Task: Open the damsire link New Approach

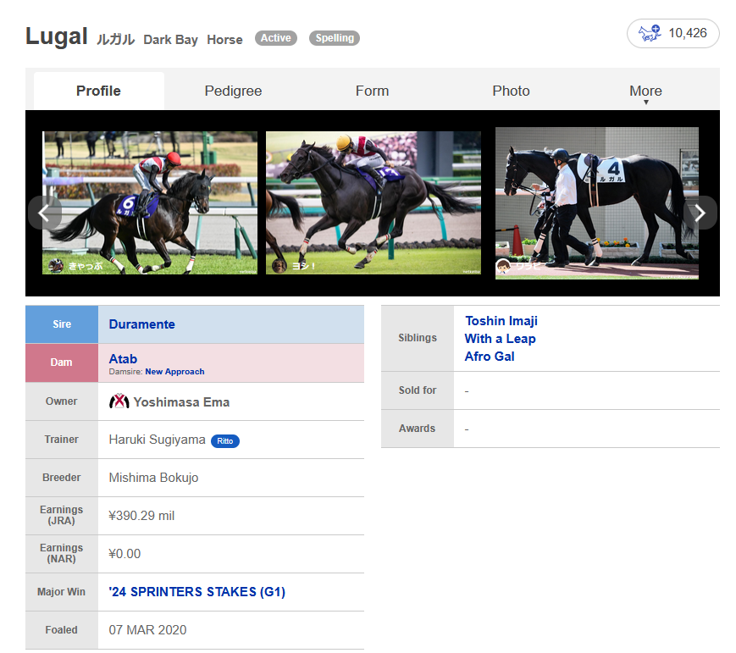Action: coord(174,371)
